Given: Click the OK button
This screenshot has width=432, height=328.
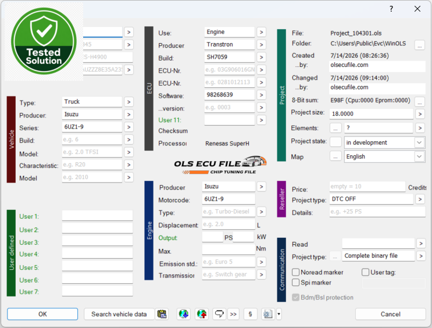Looking at the screenshot, I should [x=42, y=314].
